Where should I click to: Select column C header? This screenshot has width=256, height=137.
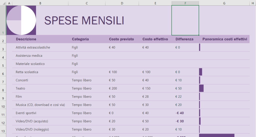(x=87, y=3)
